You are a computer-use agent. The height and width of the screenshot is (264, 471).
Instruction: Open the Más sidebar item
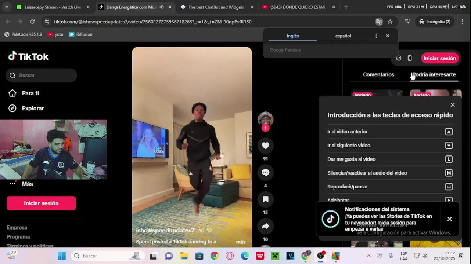21,184
